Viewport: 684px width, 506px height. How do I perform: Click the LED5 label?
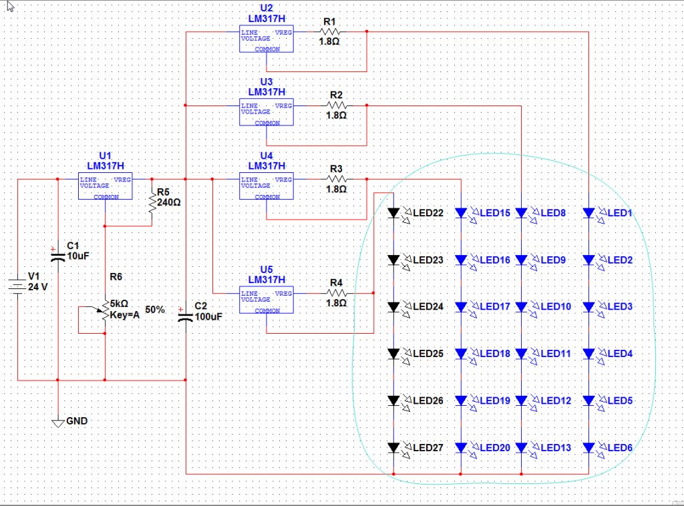(620, 401)
